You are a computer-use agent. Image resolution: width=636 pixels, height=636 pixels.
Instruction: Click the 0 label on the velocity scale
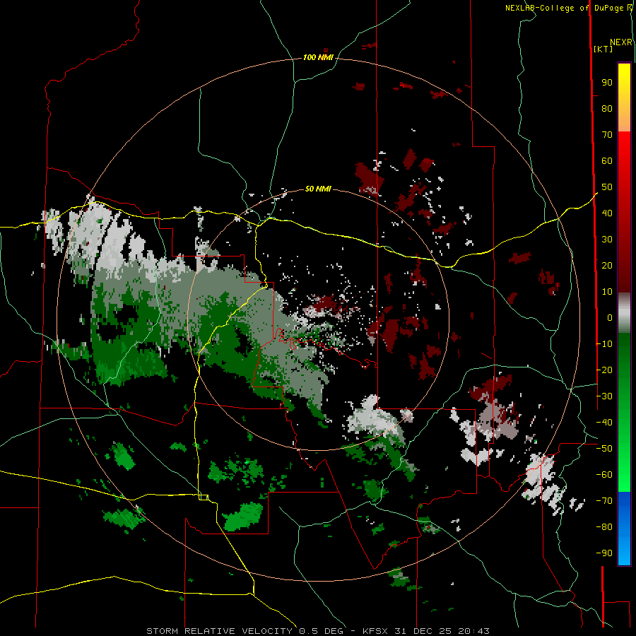(610, 317)
